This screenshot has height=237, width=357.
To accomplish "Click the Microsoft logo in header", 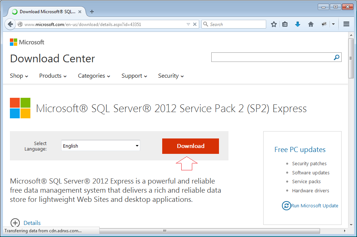I will 27,42.
